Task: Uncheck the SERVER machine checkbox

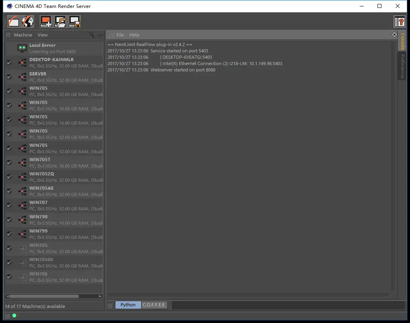Action: [9, 77]
